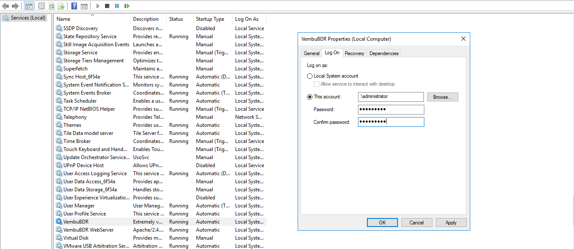Open Help from the toolbar
Viewport: 574px width, 249px height.
[74, 6]
